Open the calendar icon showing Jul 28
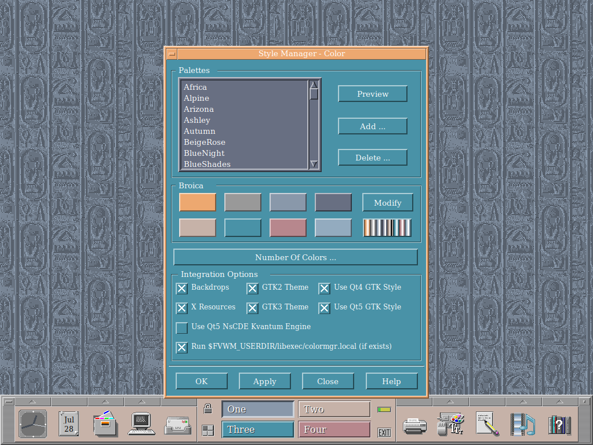This screenshot has width=593, height=445. tap(69, 424)
